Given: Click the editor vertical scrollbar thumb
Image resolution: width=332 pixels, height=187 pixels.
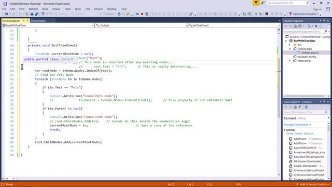Looking at the screenshot, I should click(x=279, y=88).
